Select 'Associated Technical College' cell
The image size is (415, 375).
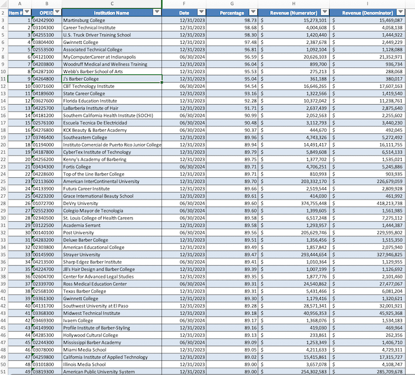click(x=112, y=50)
